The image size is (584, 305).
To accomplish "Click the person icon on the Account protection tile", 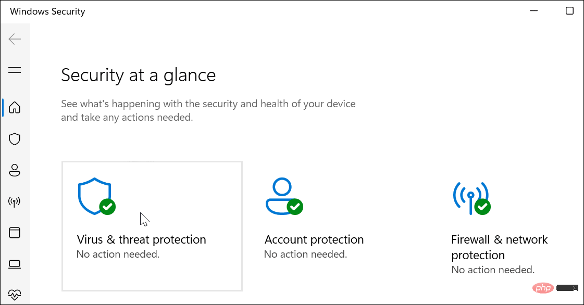I will tap(281, 194).
